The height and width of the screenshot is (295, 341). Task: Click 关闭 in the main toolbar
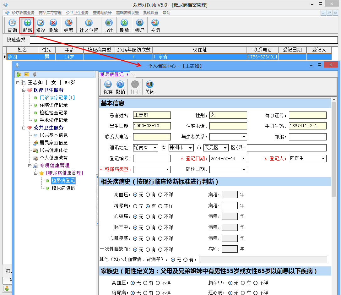155,25
